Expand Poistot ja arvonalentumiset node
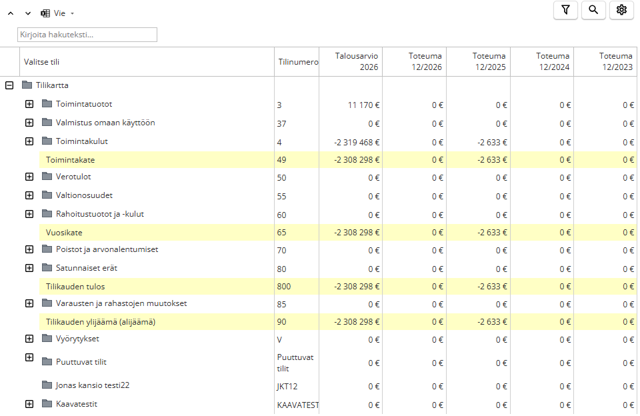 pyautogui.click(x=29, y=250)
